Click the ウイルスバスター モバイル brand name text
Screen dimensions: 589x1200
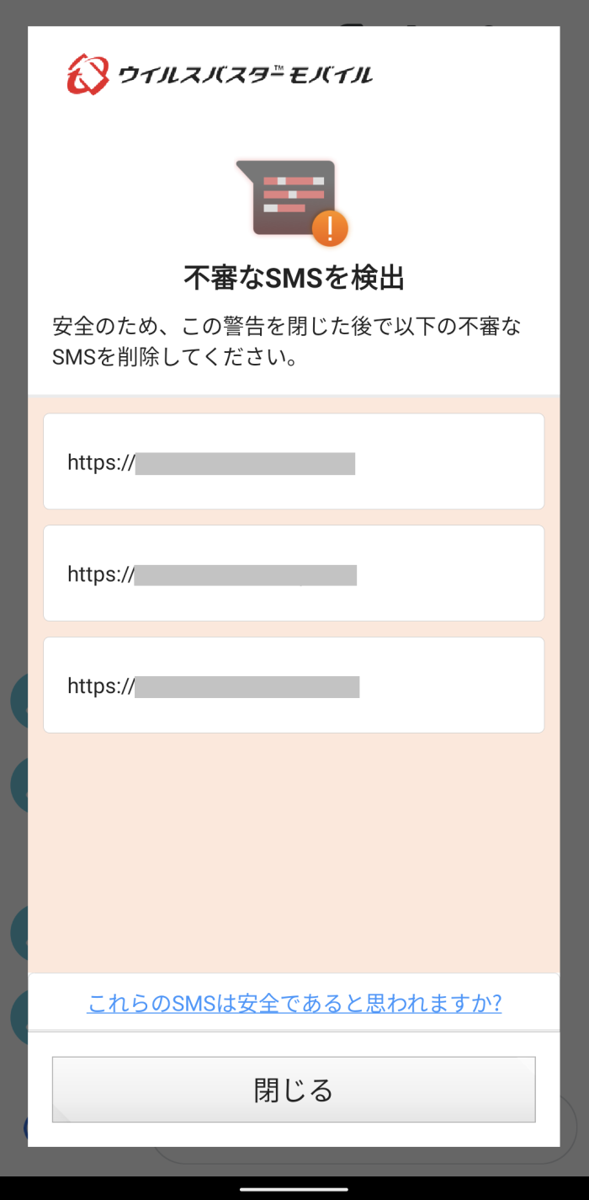pos(246,76)
